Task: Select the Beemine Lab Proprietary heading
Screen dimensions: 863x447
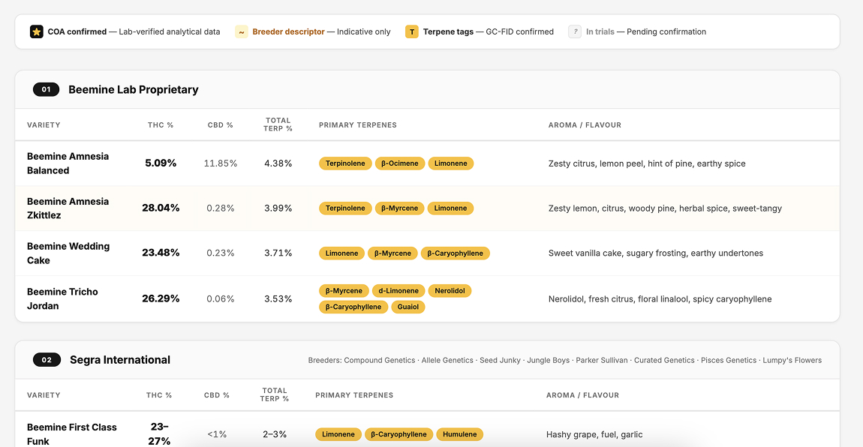Action: [x=133, y=89]
